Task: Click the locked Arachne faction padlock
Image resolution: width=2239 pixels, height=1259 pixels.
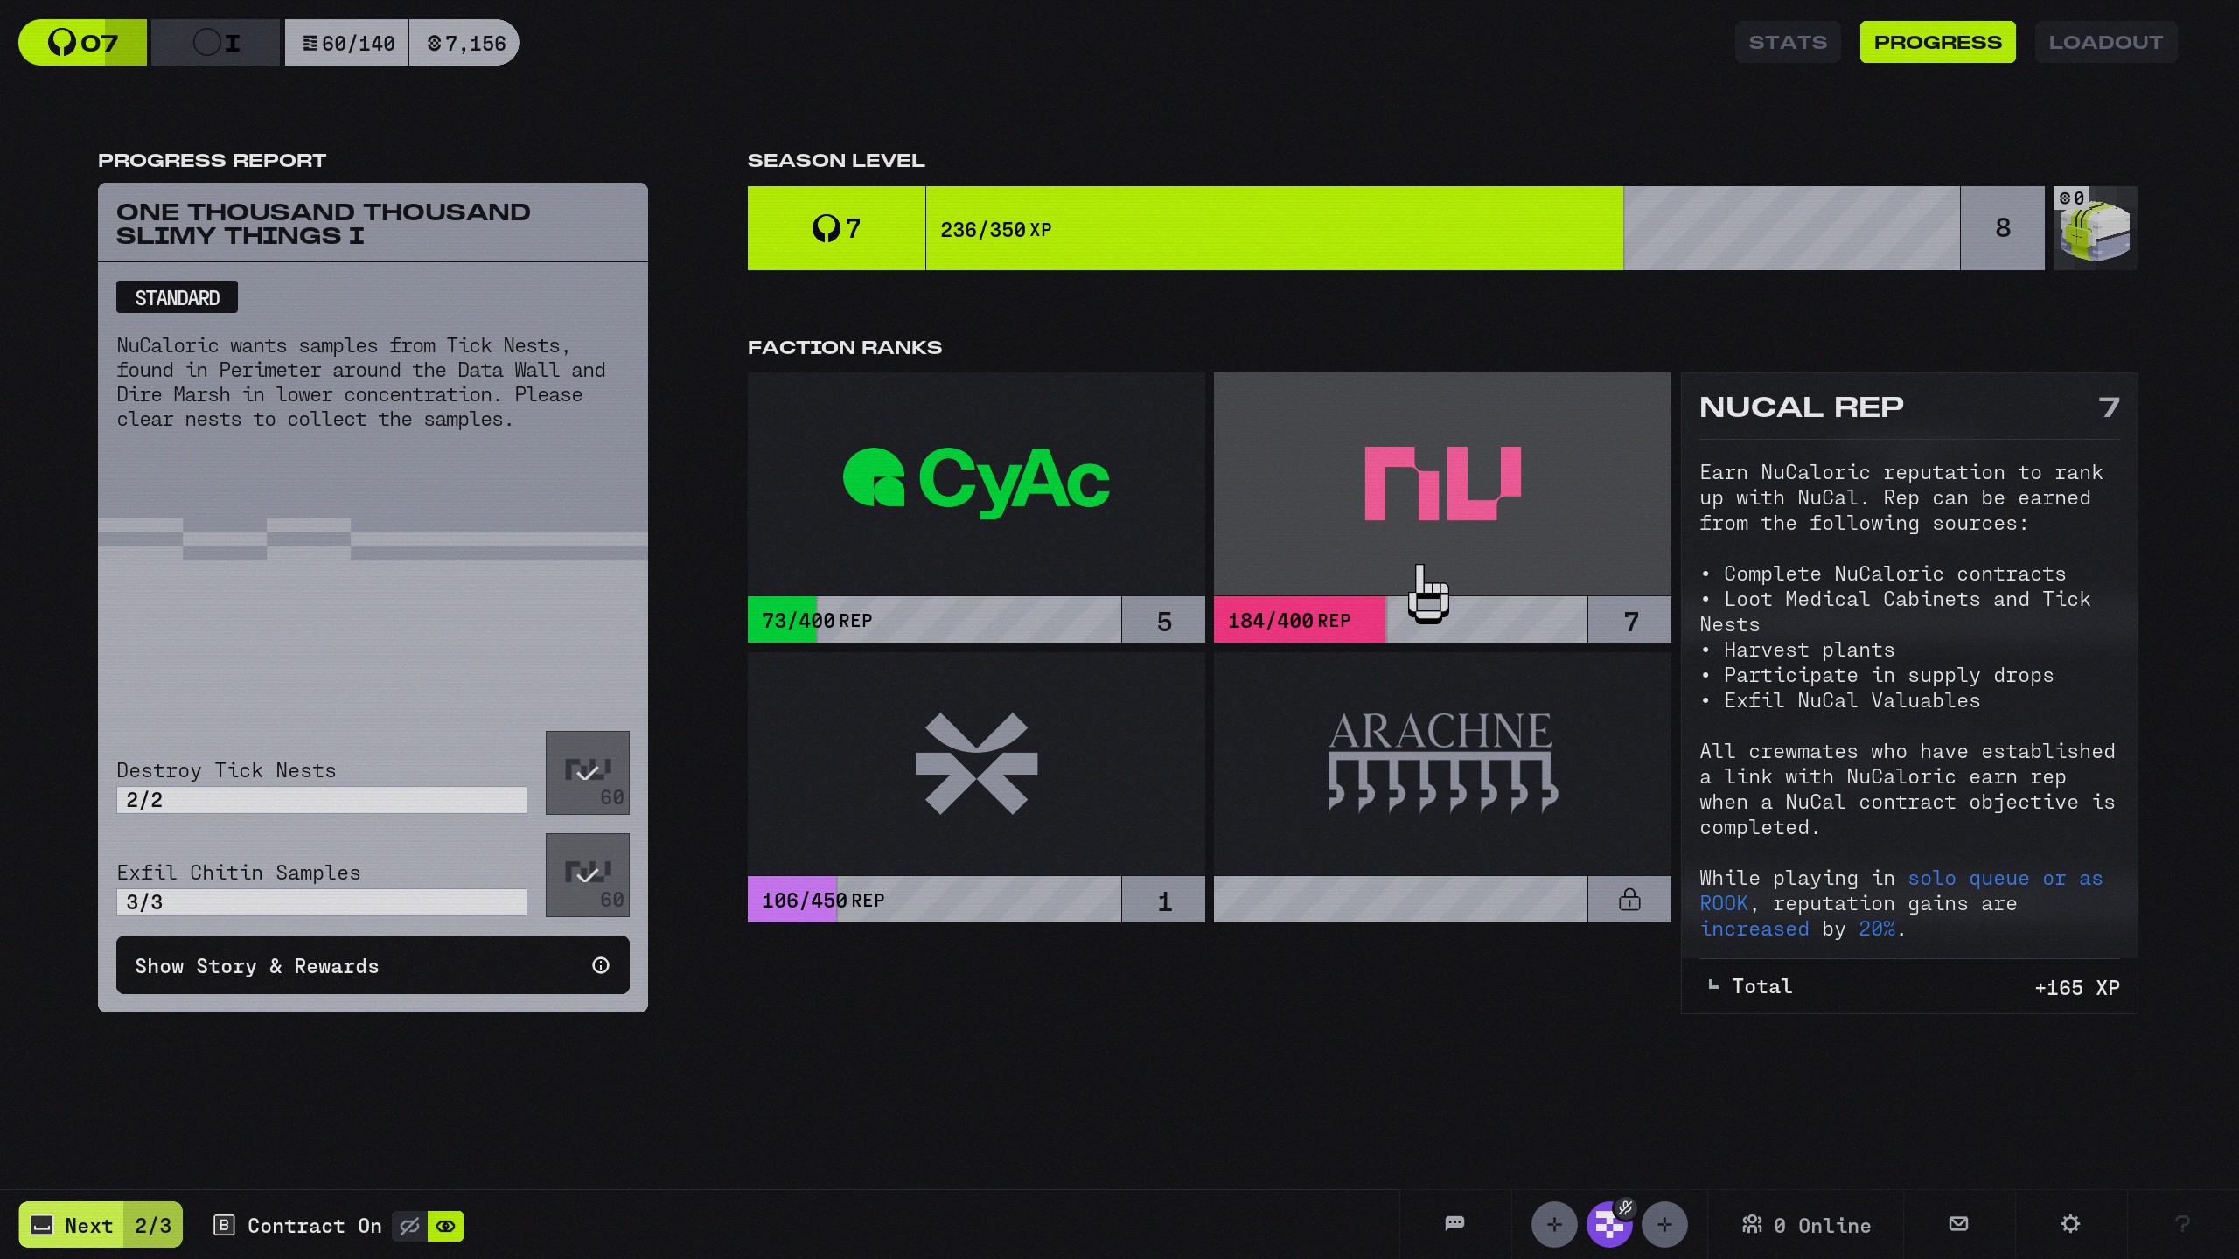Action: point(1629,900)
